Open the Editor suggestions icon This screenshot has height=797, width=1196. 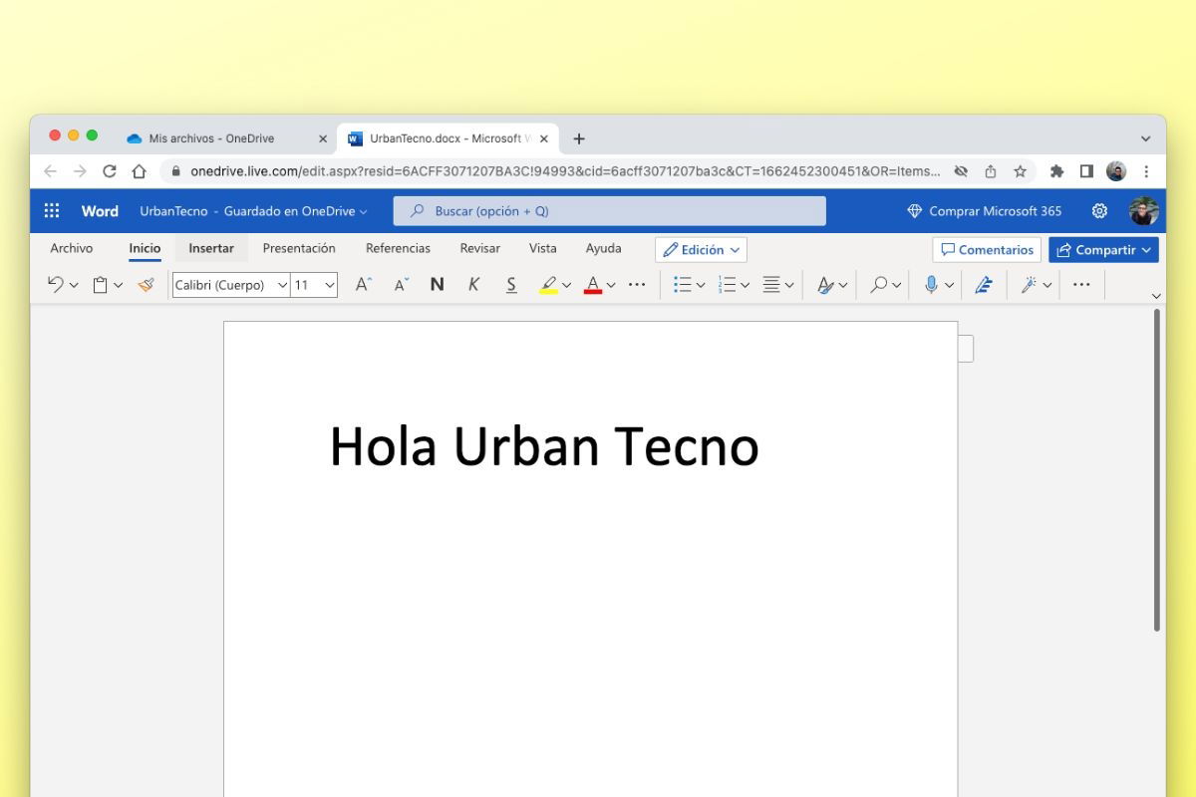click(984, 284)
